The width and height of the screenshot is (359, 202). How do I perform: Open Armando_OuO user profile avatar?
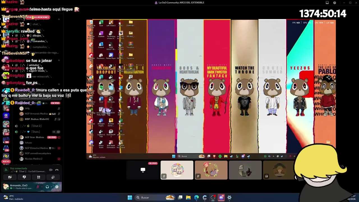[6, 187]
